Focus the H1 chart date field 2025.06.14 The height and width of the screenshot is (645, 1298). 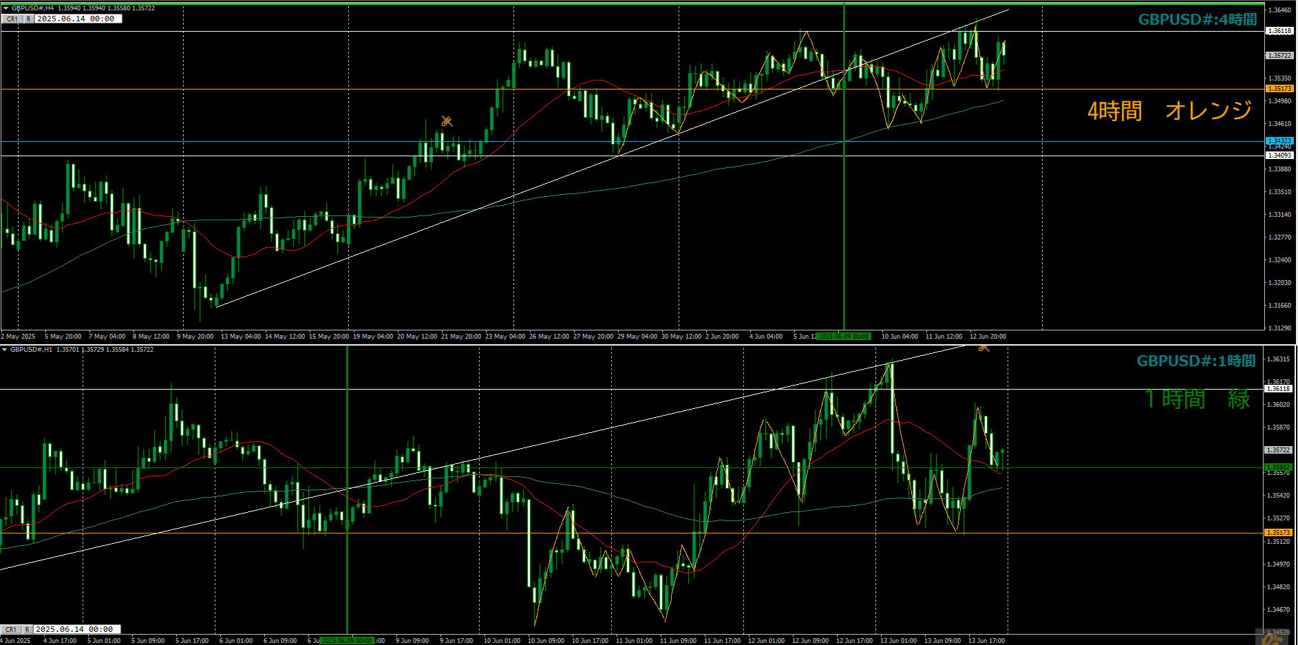[x=77, y=629]
